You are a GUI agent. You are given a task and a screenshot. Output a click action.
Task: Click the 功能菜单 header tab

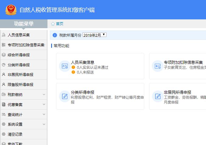click(x=24, y=24)
